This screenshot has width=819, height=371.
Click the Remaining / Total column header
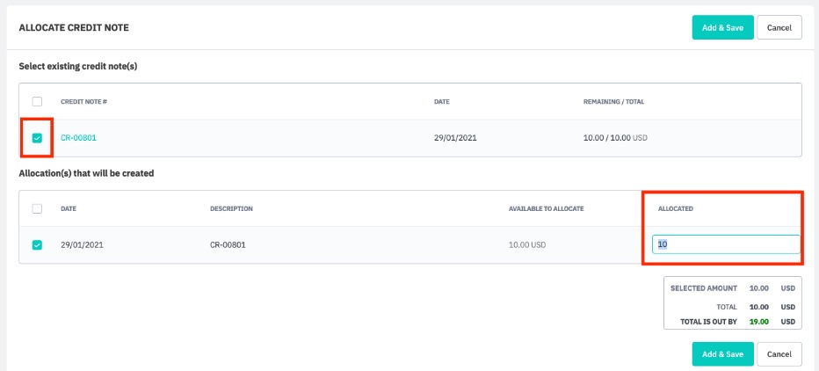coord(613,102)
